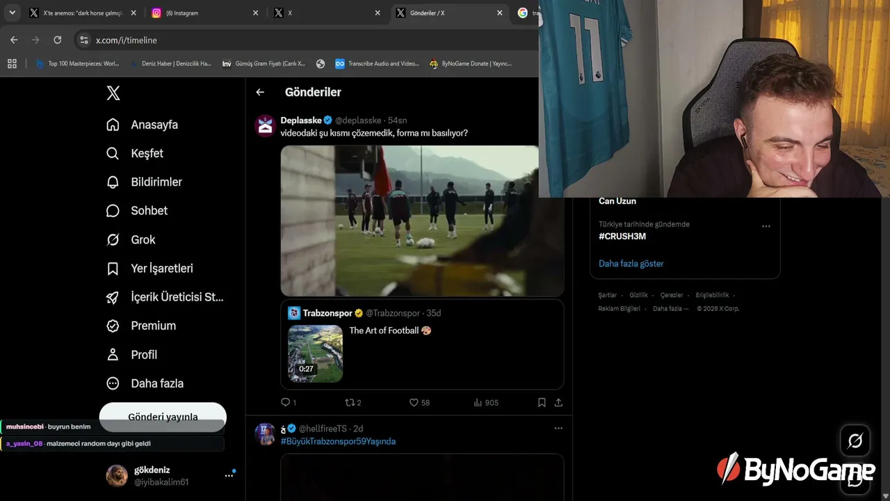The width and height of the screenshot is (890, 501).
Task: Switch to Instagram tab
Action: point(205,13)
